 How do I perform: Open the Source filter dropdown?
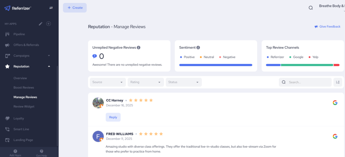tap(107, 82)
